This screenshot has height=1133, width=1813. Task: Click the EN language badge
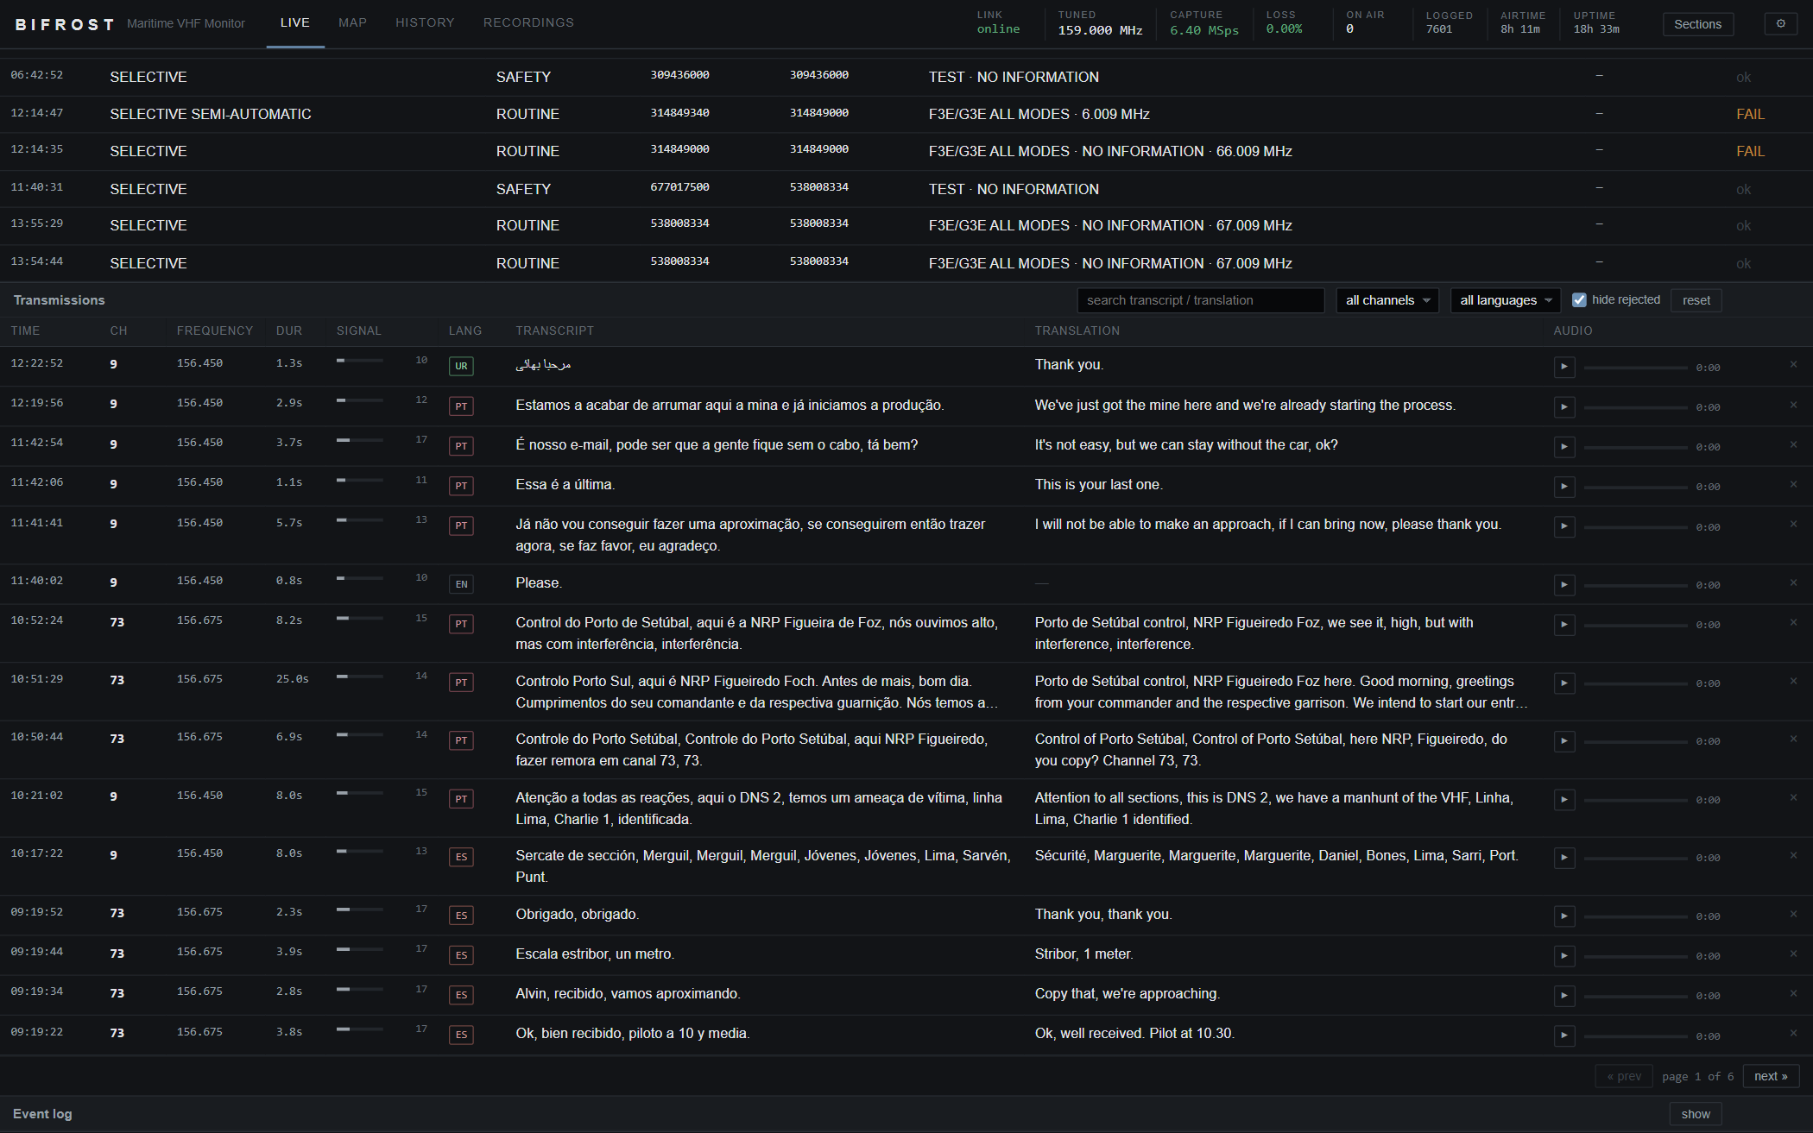click(461, 584)
